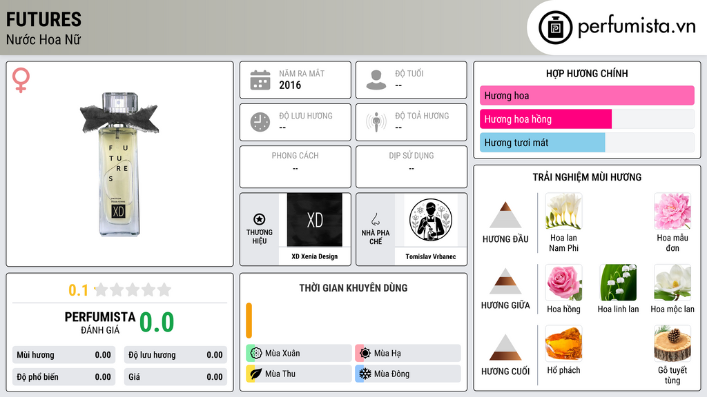Click the Mùa Hạ sun icon

coord(365,353)
